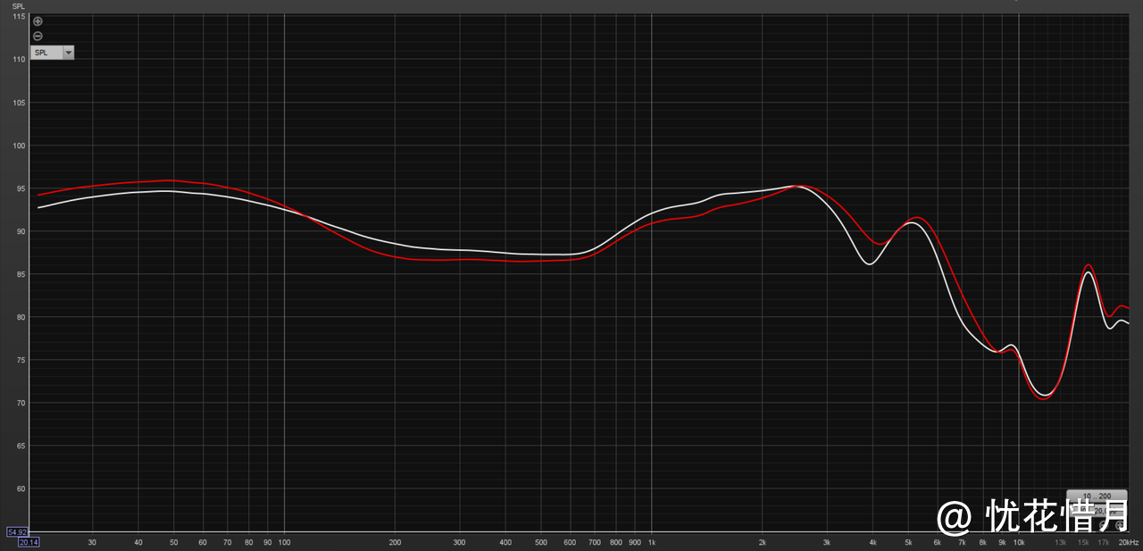Click the red trace bass hump near 50 Hz
Viewport: 1143px width, 551px height.
170,180
